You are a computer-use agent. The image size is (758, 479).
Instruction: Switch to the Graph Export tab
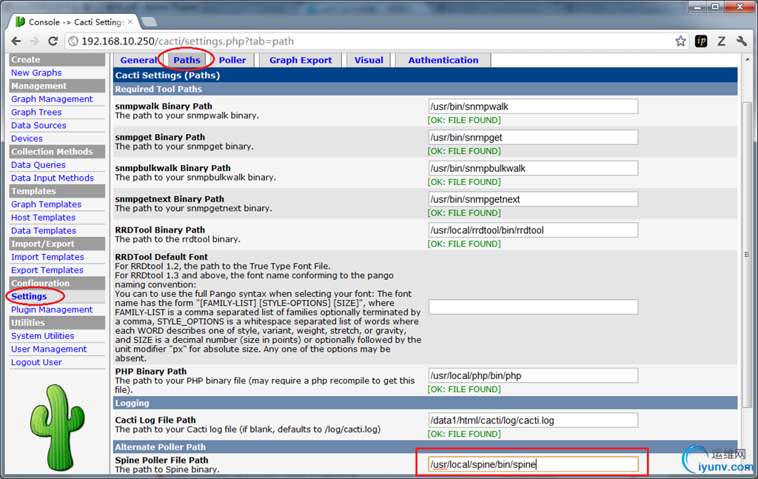point(301,60)
